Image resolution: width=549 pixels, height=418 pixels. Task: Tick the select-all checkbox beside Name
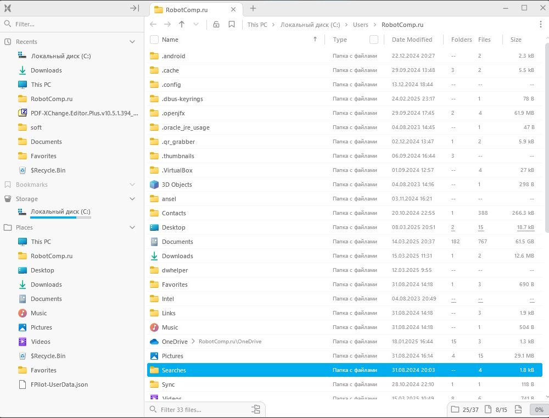click(154, 39)
